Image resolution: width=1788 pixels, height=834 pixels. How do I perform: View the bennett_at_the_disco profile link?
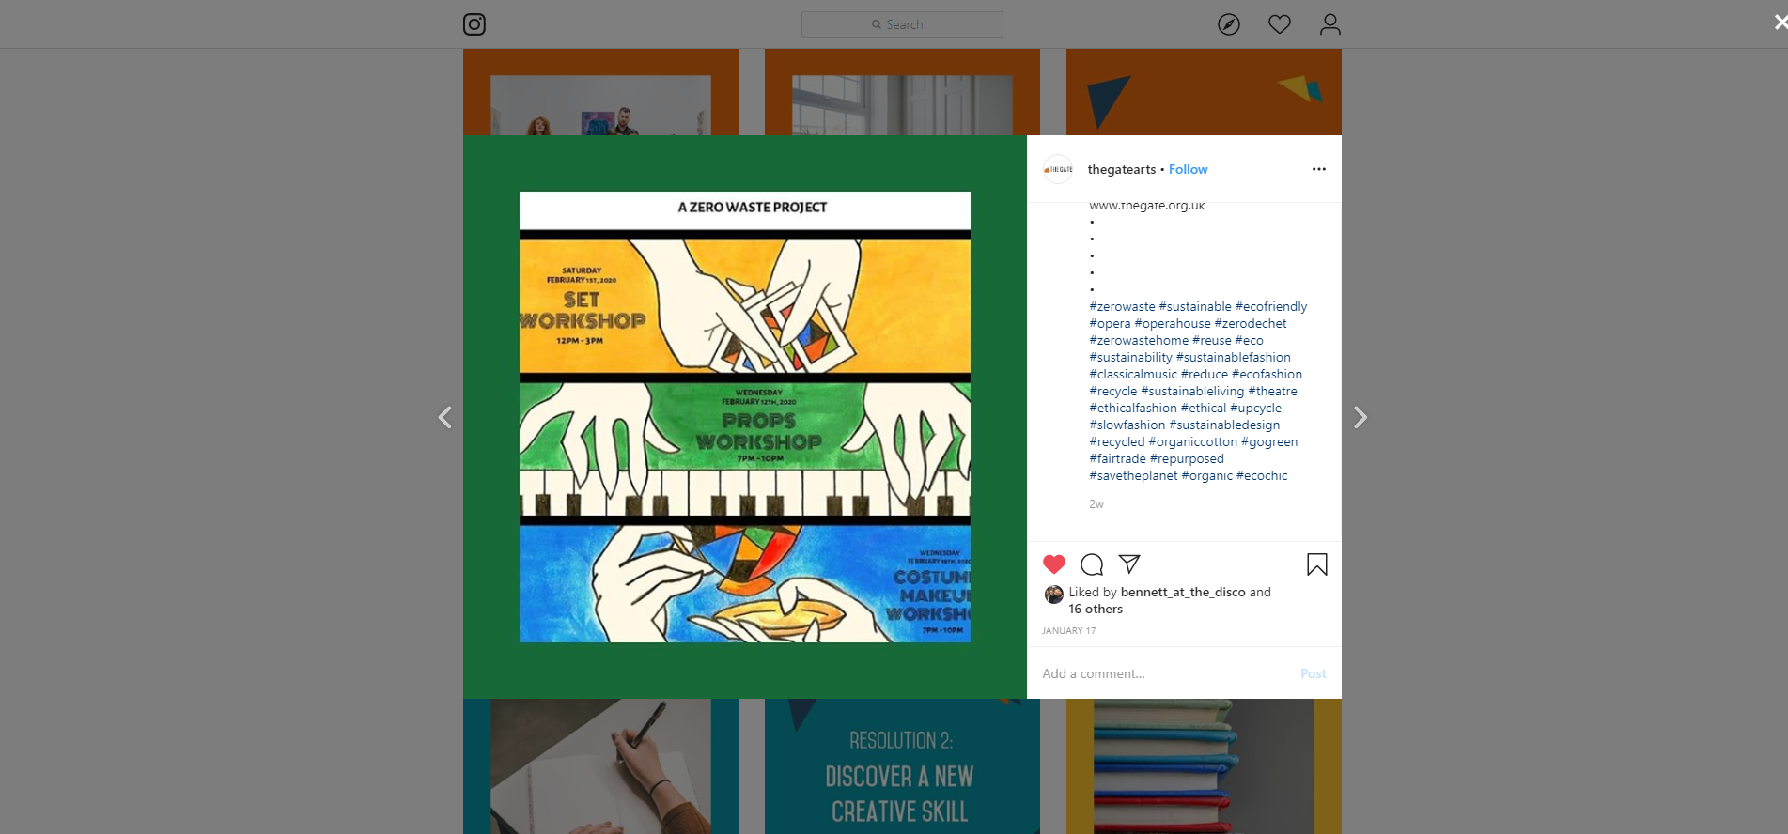tap(1183, 592)
